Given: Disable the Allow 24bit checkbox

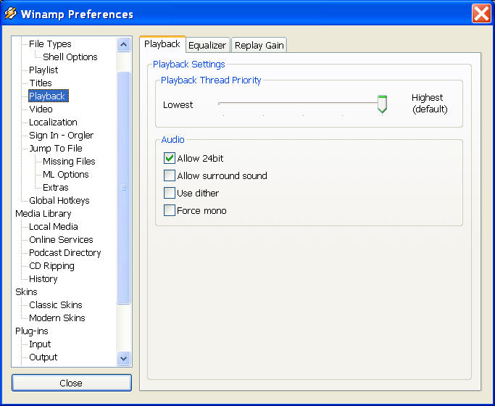Looking at the screenshot, I should point(170,158).
